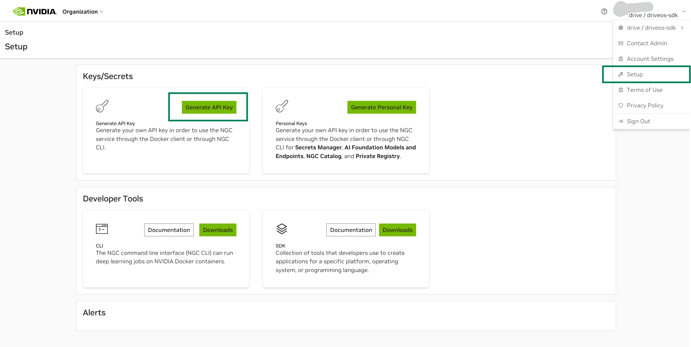Click the Developer Tools section heading
The image size is (691, 347).
113,199
